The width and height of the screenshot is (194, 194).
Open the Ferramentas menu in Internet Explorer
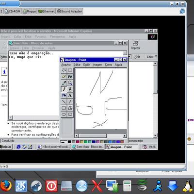(57, 37)
